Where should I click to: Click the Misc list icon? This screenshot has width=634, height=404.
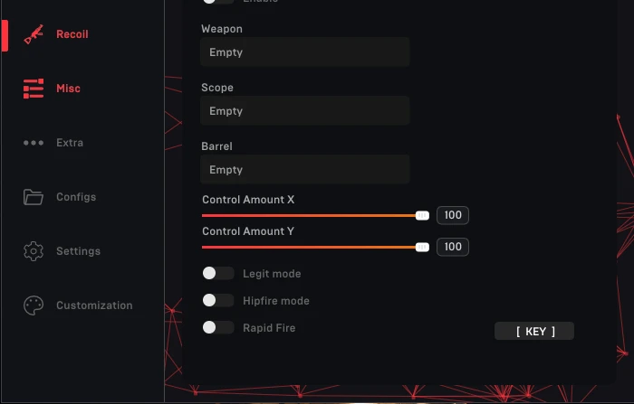coord(34,89)
